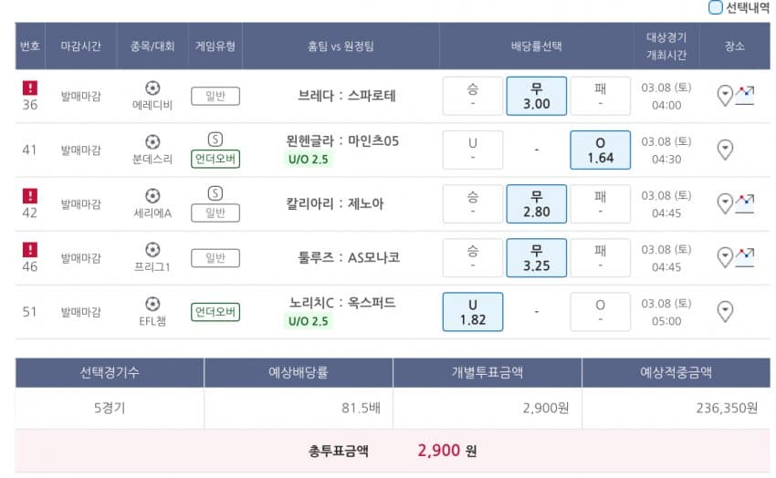Viewport: 776px width, 478px height.
Task: Select win option for match 46
Action: pos(473,257)
